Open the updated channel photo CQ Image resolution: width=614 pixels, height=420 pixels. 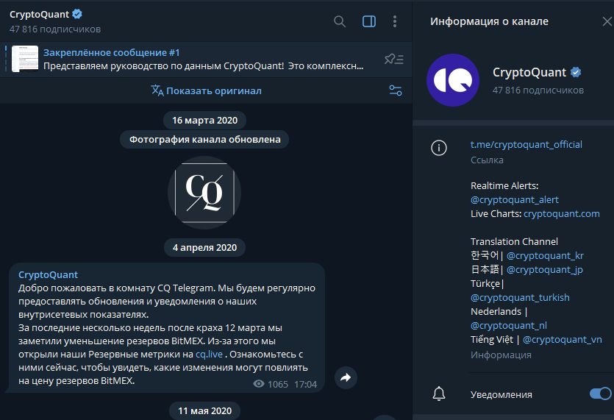coord(204,193)
